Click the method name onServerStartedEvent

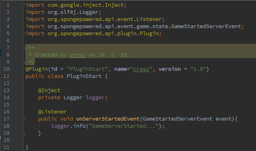pyautogui.click(x=108, y=119)
